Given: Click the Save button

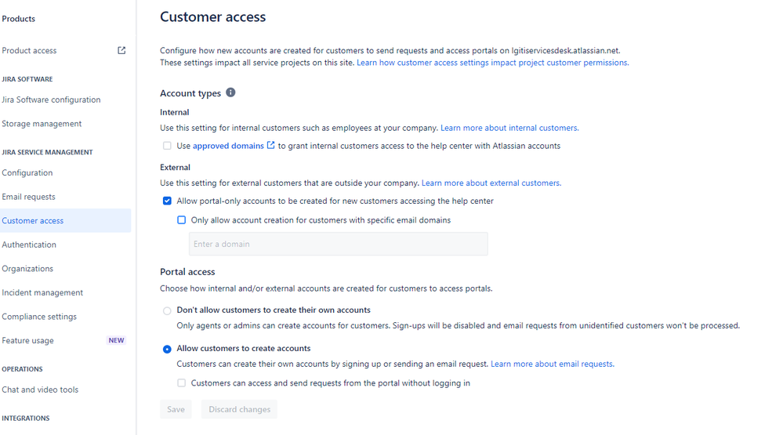Looking at the screenshot, I should [x=176, y=409].
